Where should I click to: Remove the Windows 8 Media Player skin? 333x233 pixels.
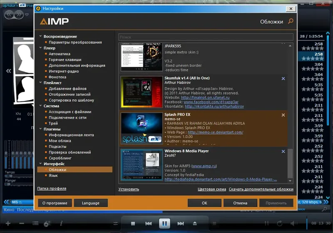283,152
